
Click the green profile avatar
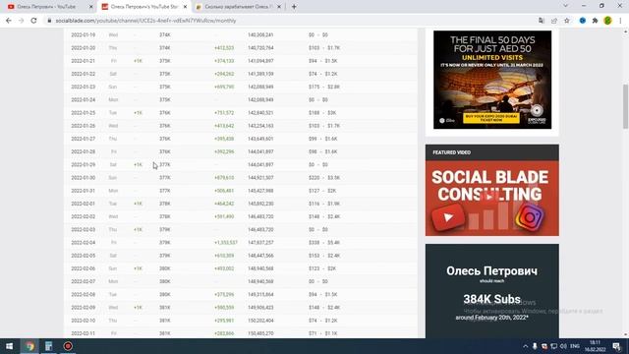tap(607, 21)
